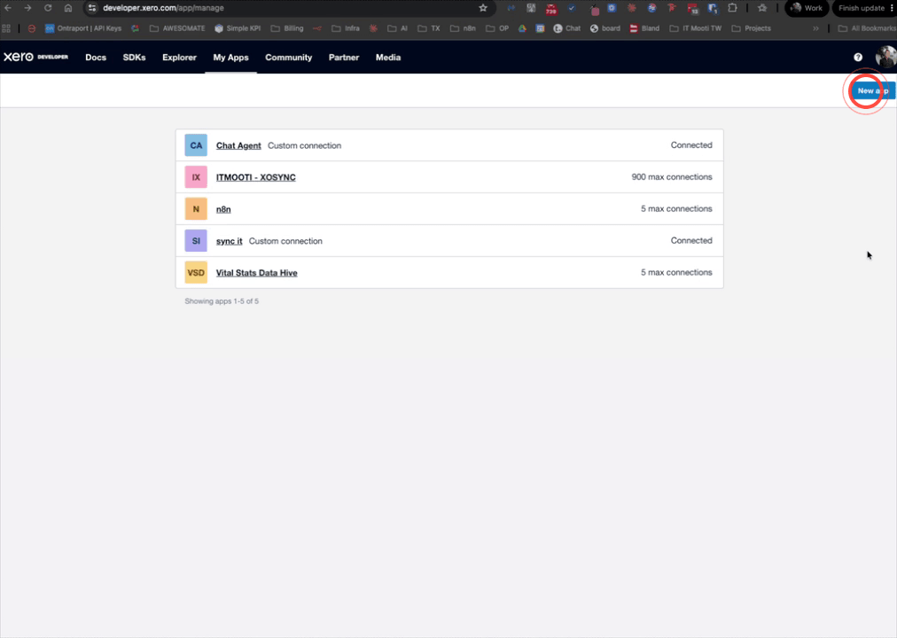
Task: Expand the Projects bookmark folder
Action: pyautogui.click(x=751, y=28)
